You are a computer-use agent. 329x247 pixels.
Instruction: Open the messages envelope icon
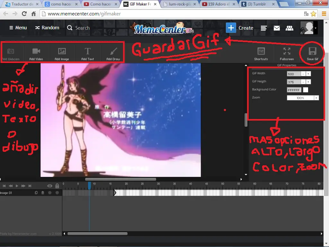[x=277, y=28]
